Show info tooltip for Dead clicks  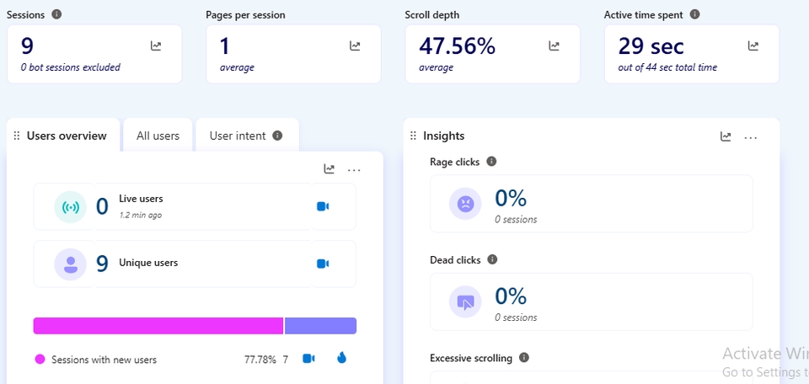click(493, 260)
